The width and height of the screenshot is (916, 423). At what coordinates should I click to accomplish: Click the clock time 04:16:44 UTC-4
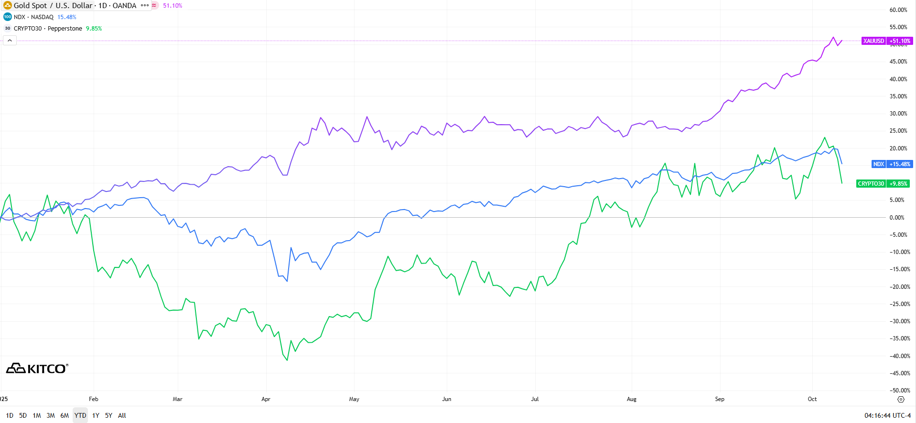click(887, 415)
